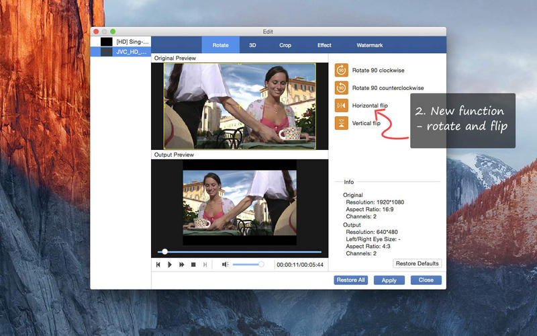
Task: Click the Restore Defaults button
Action: (x=417, y=263)
